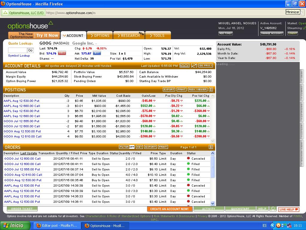Open the OPTIONS tab
Image resolution: width=306 pixels, height=230 pixels.
[100, 35]
